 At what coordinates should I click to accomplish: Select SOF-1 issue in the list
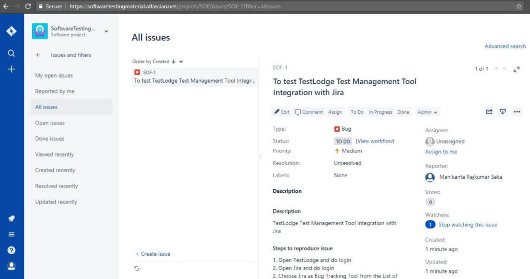[194, 76]
